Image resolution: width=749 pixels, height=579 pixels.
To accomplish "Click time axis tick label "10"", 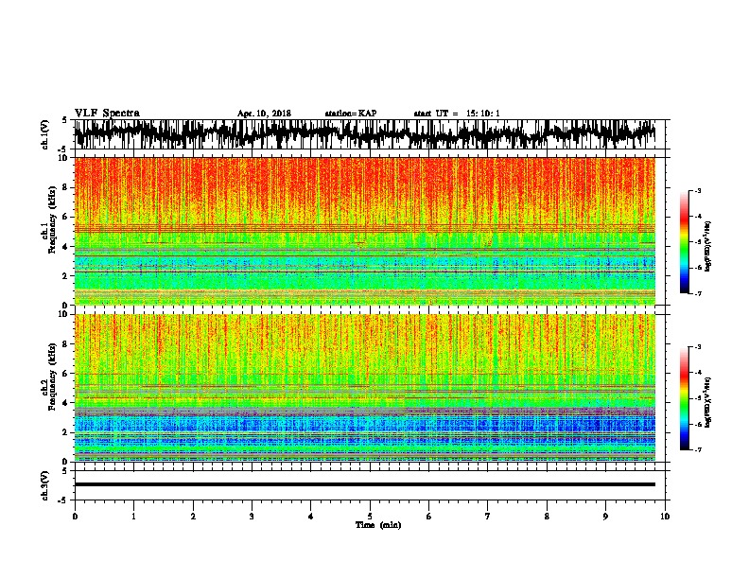I will 665,517.
